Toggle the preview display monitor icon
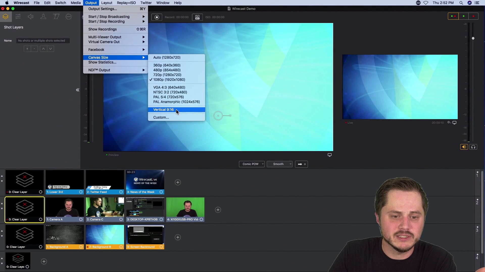The image size is (485, 272). tap(329, 154)
